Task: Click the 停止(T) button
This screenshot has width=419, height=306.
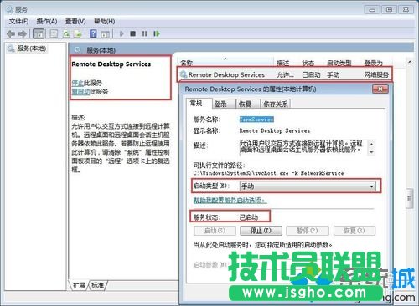Action: tap(261, 231)
